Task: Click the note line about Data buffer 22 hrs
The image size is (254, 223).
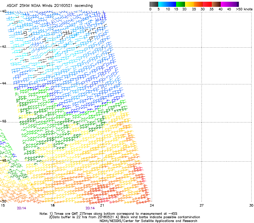Action: pos(124,217)
